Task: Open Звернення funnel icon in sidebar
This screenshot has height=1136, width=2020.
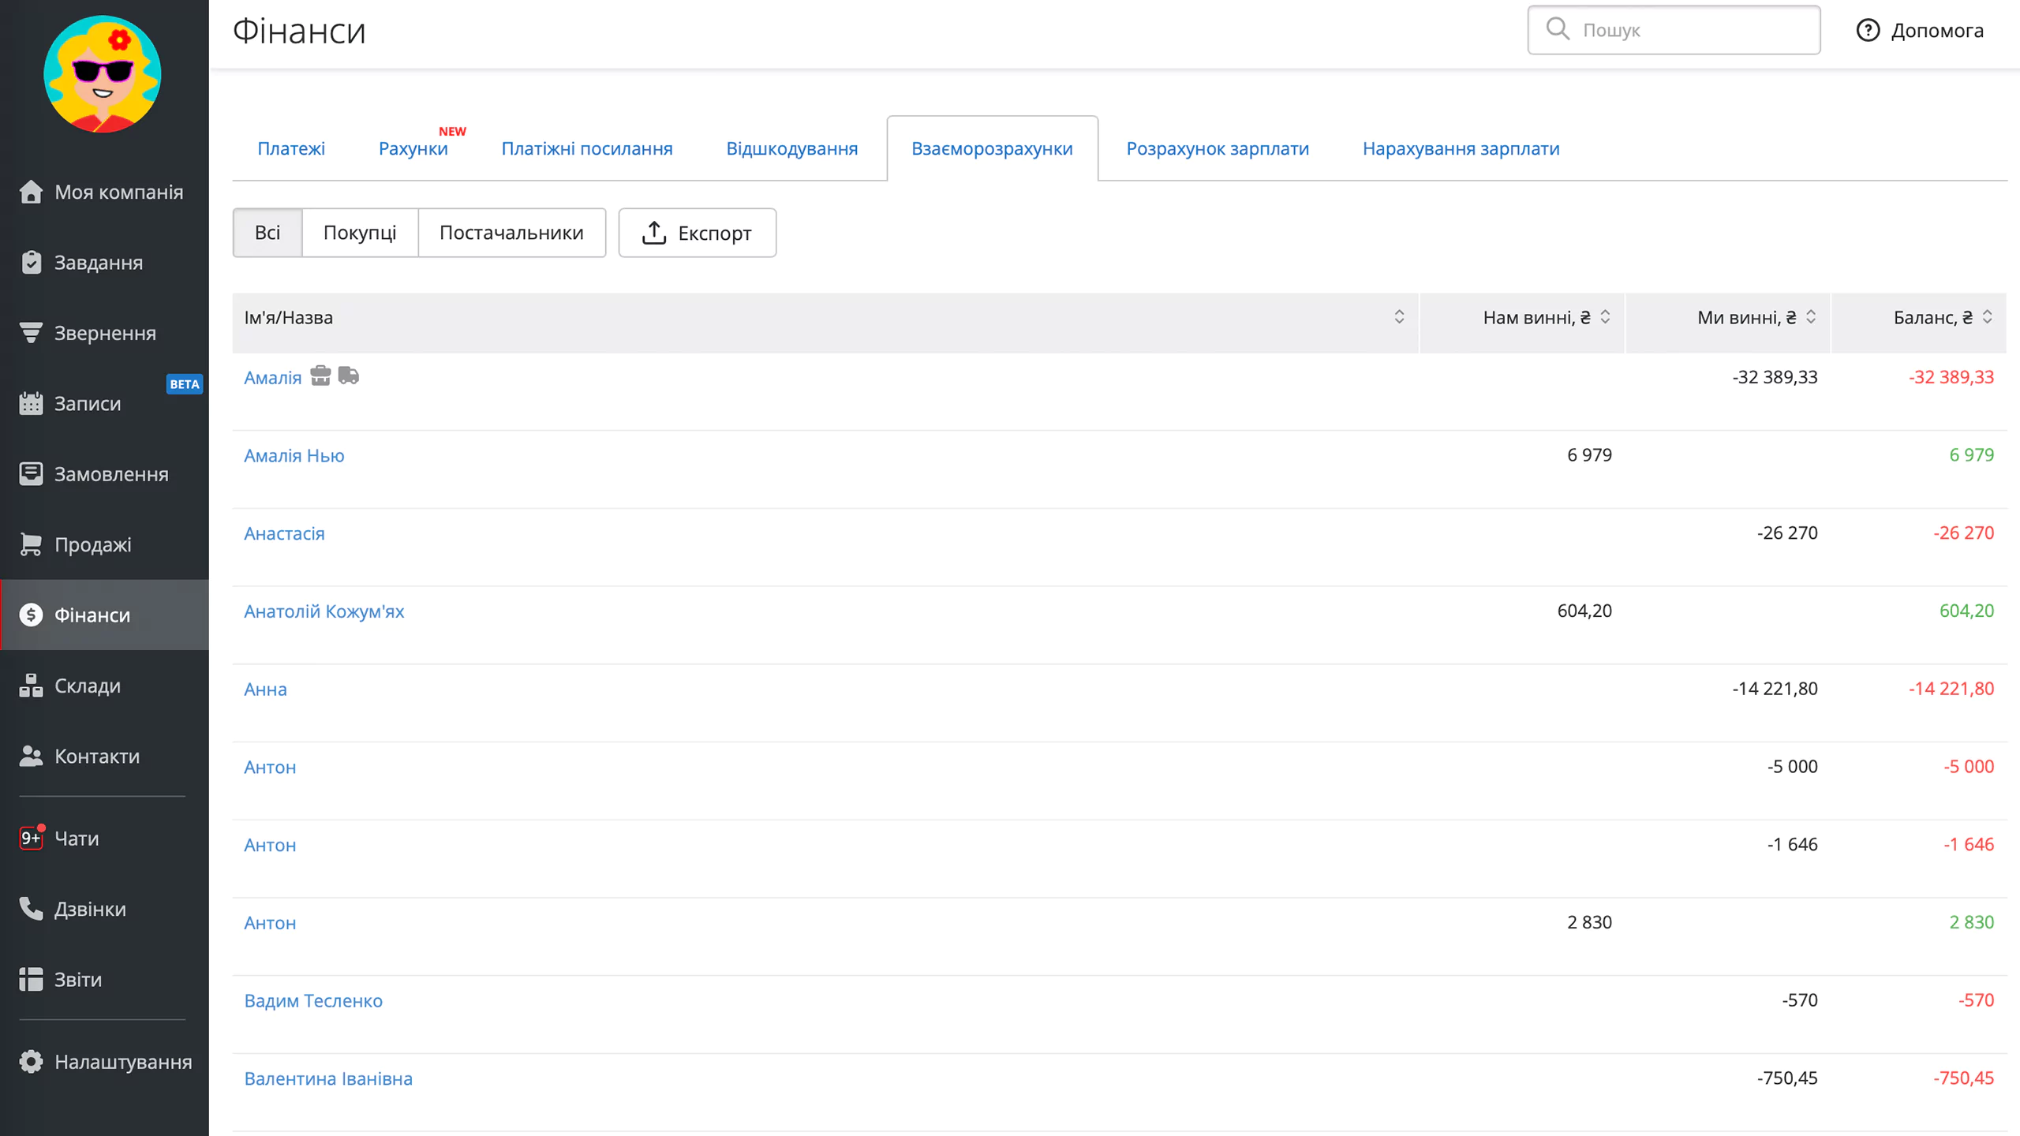Action: [31, 333]
